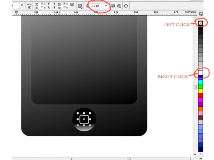Click the horizontal scrollbar thumb
The width and height of the screenshot is (214, 160).
click(x=129, y=159)
